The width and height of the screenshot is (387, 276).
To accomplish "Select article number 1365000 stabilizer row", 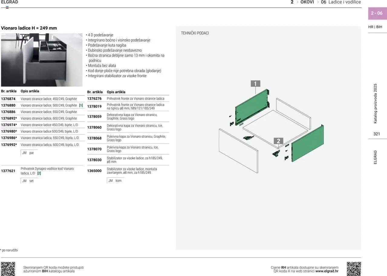I will click(95, 171).
